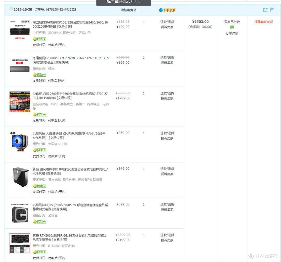This screenshot has height=262, width=281.
Task: Click order number 687915843244919528
Action: pos(61,9)
